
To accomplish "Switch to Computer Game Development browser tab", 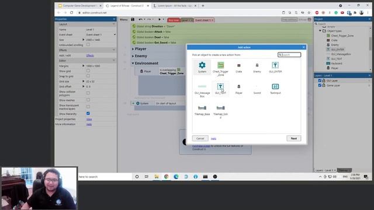I will [79, 6].
